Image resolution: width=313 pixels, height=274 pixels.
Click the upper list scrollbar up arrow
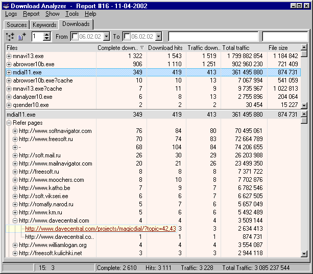[x=304, y=47]
